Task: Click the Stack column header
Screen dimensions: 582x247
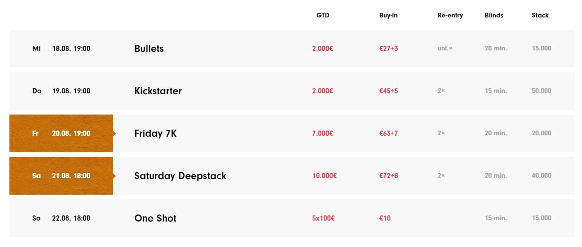Action: pos(540,15)
